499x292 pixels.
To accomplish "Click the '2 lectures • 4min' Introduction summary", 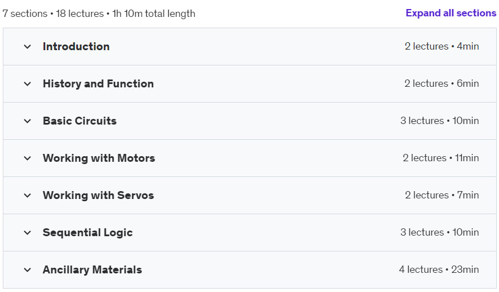I will click(441, 47).
